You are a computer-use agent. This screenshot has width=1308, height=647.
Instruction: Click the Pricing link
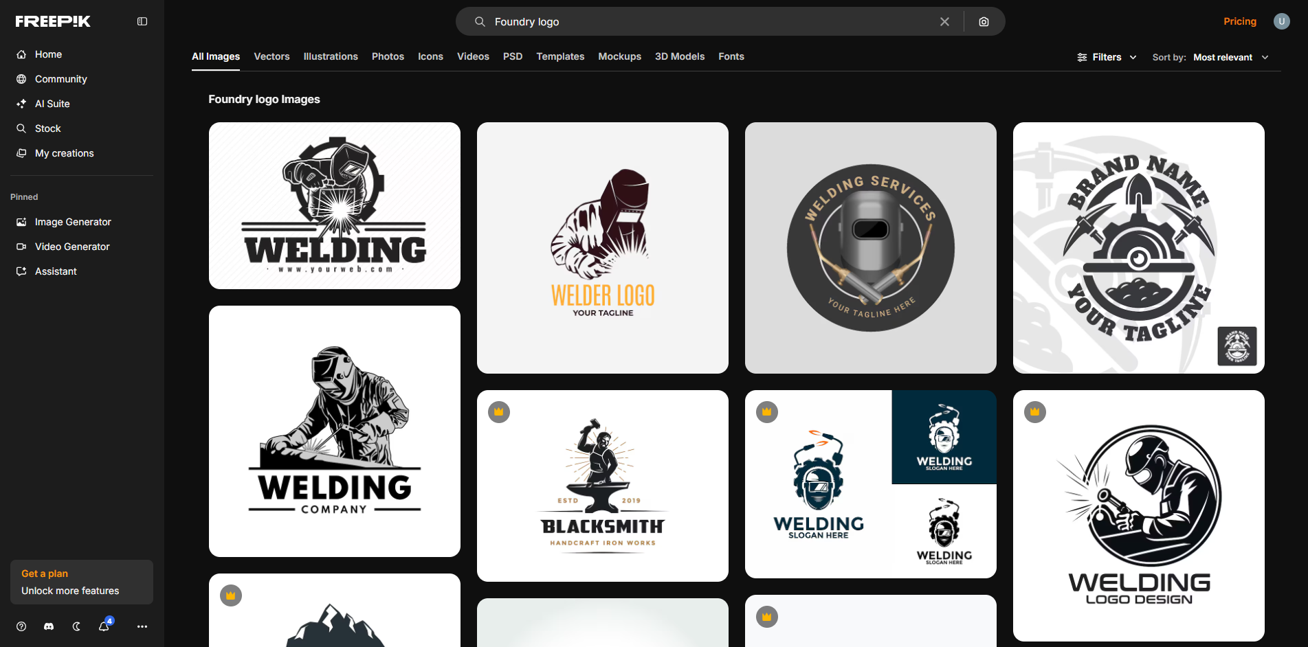click(1239, 21)
